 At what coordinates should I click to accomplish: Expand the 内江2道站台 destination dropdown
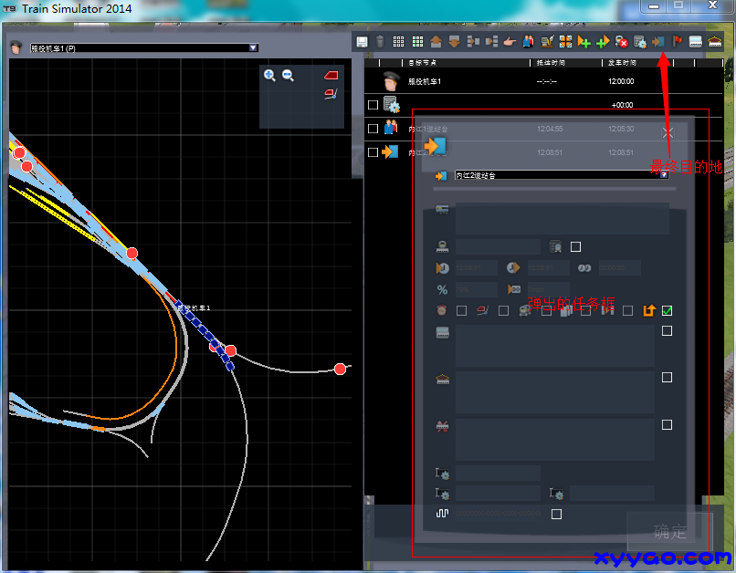pos(664,174)
